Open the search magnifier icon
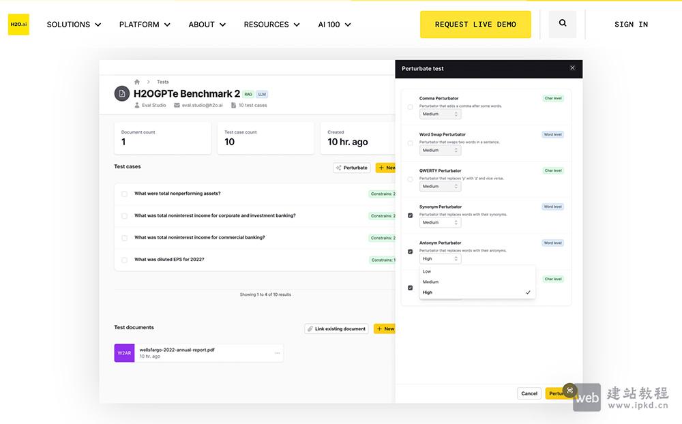This screenshot has height=424, width=682. point(563,24)
